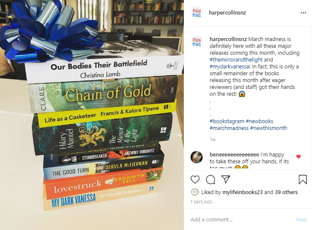Open the #bookstagram hashtag
The image size is (312, 230).
[227, 121]
